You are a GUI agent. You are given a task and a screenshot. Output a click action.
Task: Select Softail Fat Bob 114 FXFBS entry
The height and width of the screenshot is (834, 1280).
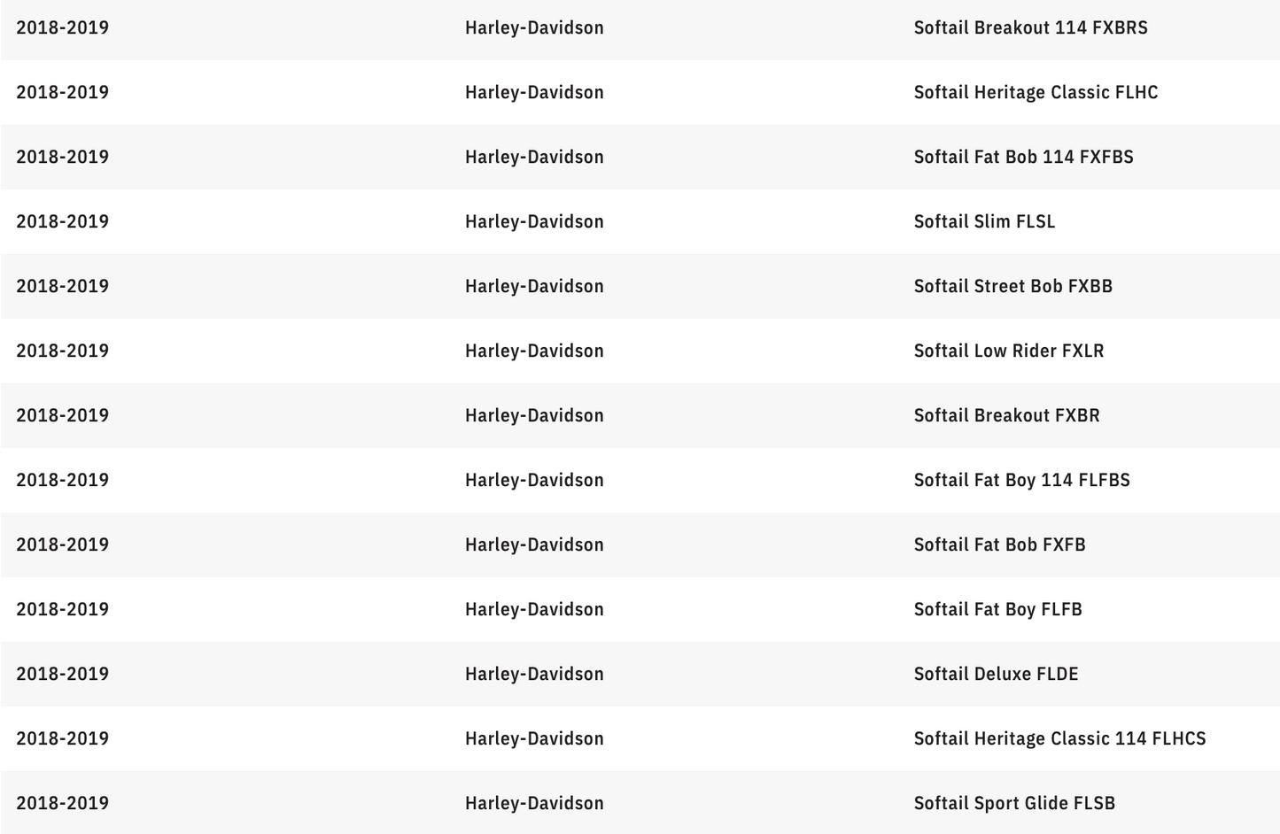coord(1023,157)
